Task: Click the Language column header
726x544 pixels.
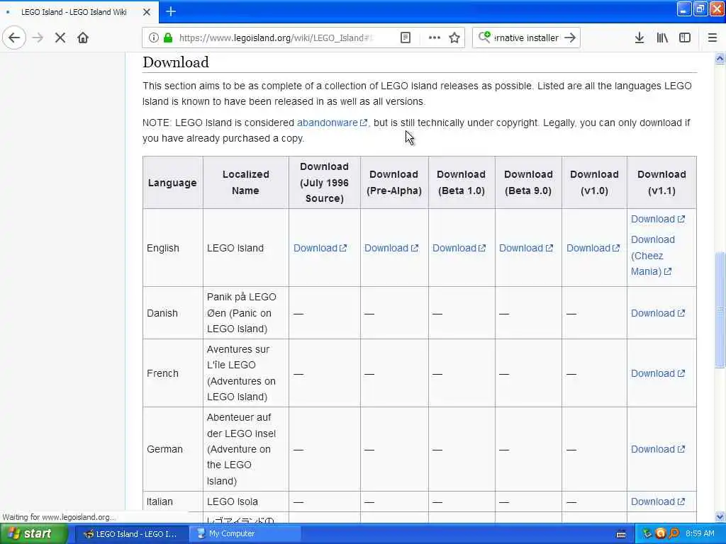Action: 173,183
